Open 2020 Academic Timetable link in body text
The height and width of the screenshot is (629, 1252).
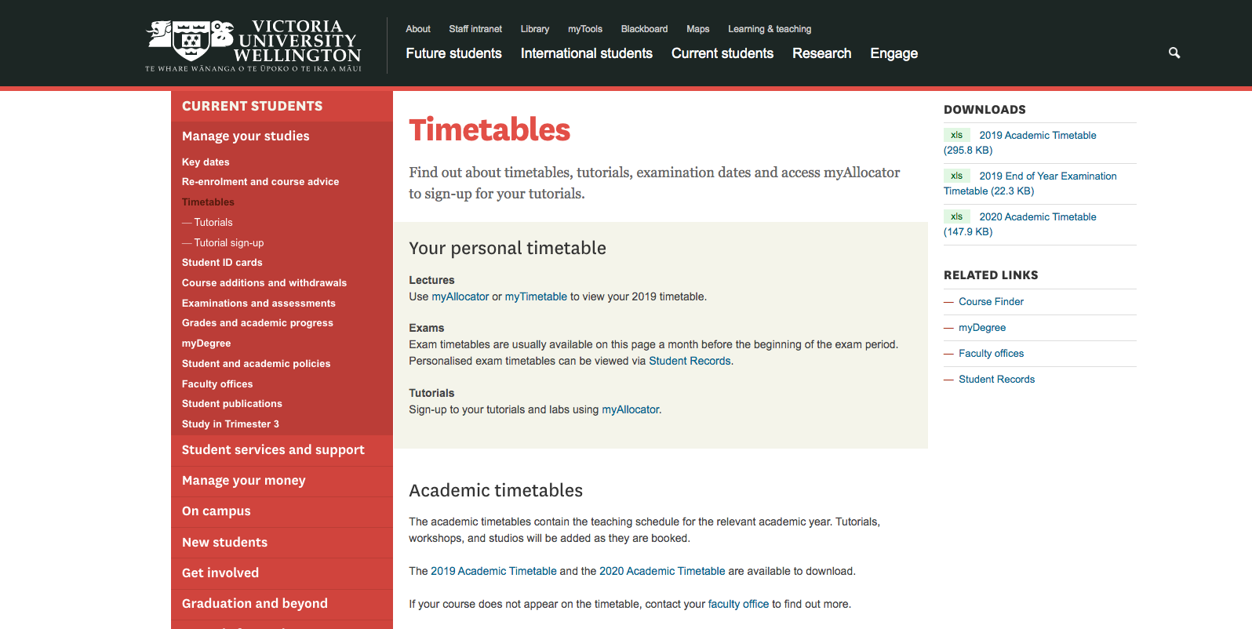(662, 571)
